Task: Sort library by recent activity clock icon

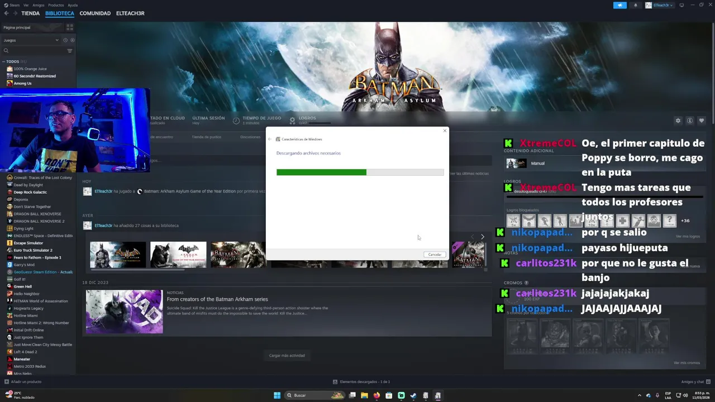Action: coord(65,40)
